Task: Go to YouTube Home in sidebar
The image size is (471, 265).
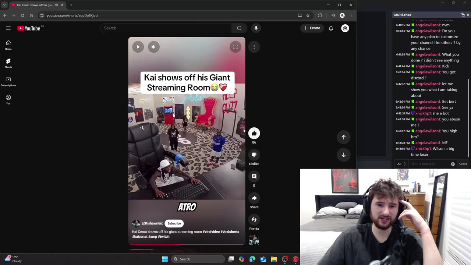Action: (x=8, y=45)
